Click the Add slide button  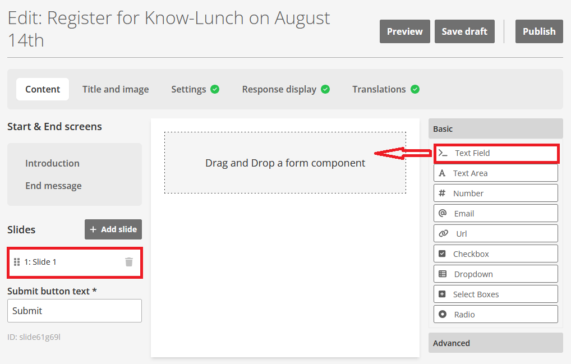(113, 229)
